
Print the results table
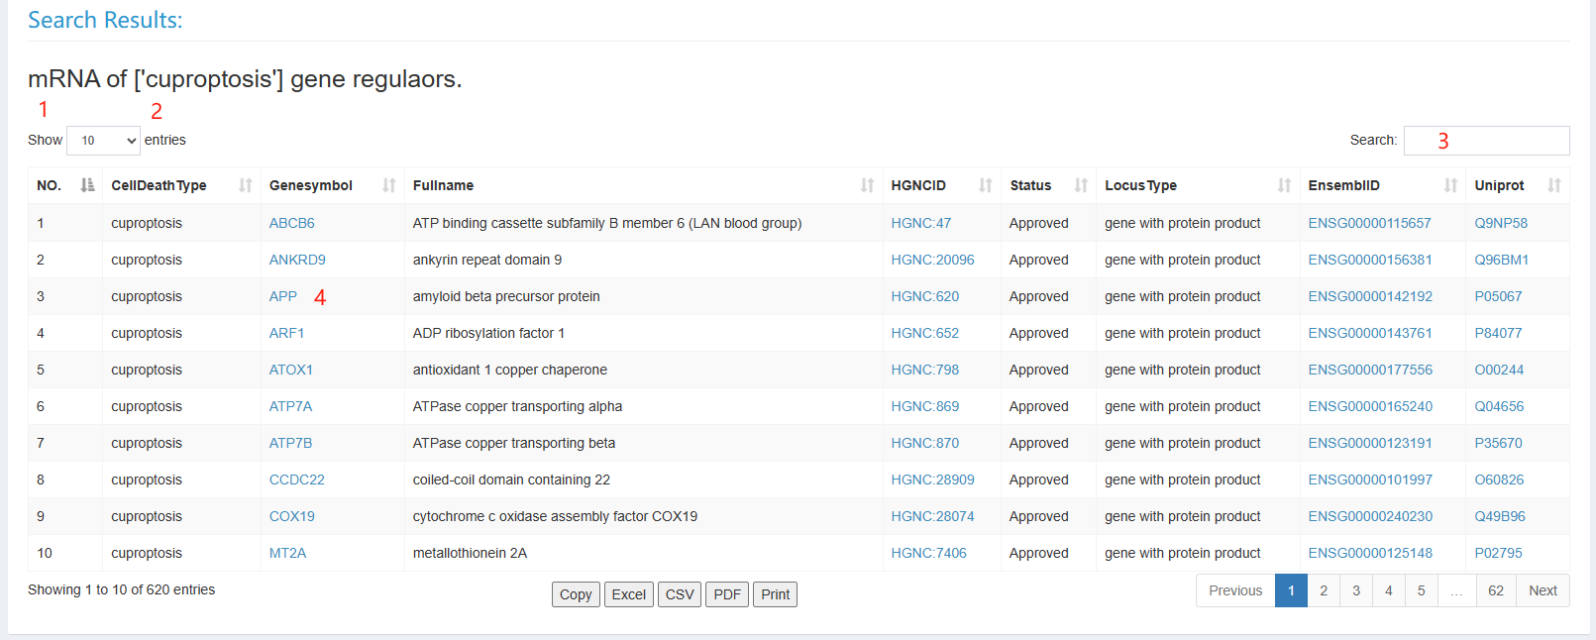[775, 594]
